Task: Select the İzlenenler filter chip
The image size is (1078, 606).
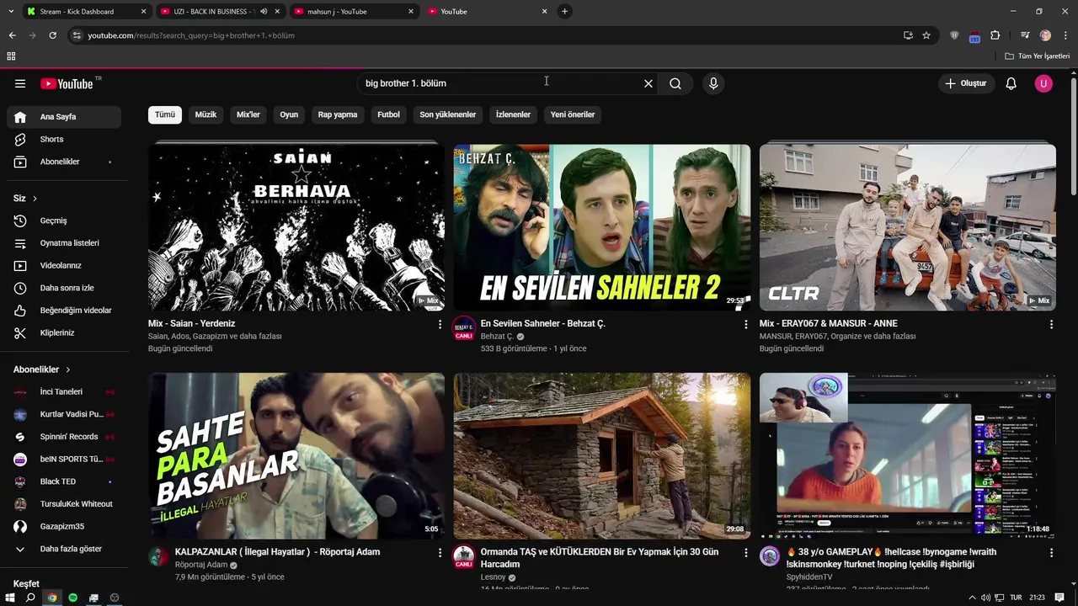Action: [x=513, y=114]
